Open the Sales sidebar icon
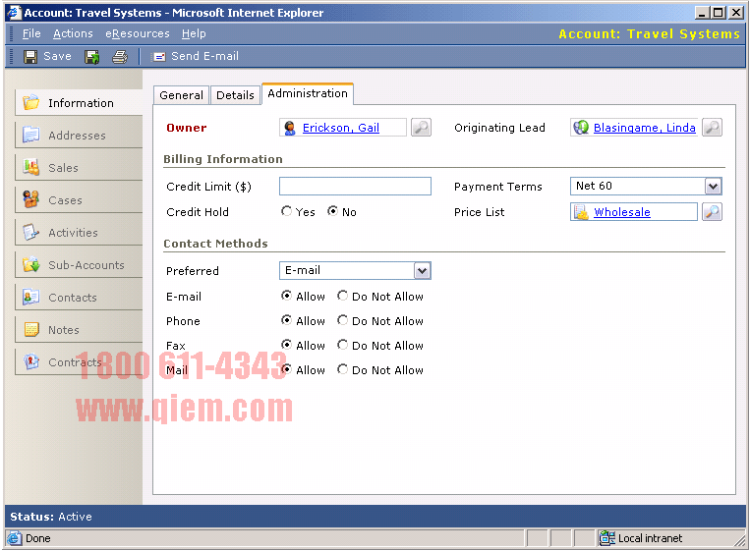 click(x=31, y=167)
